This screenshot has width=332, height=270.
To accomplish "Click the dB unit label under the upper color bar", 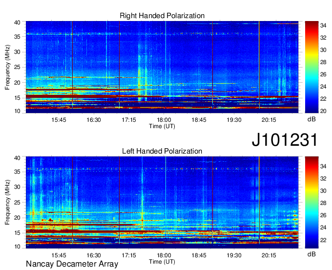I will pos(311,119).
